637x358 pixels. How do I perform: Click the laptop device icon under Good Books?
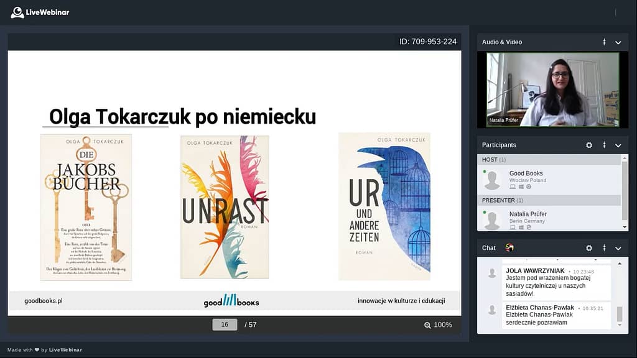point(513,186)
